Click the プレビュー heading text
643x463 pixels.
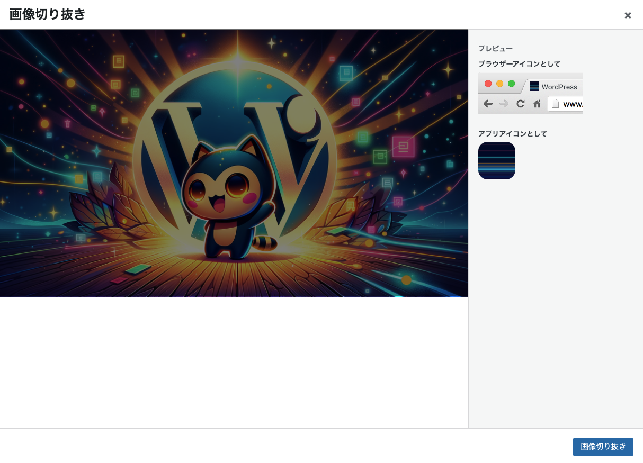point(495,49)
